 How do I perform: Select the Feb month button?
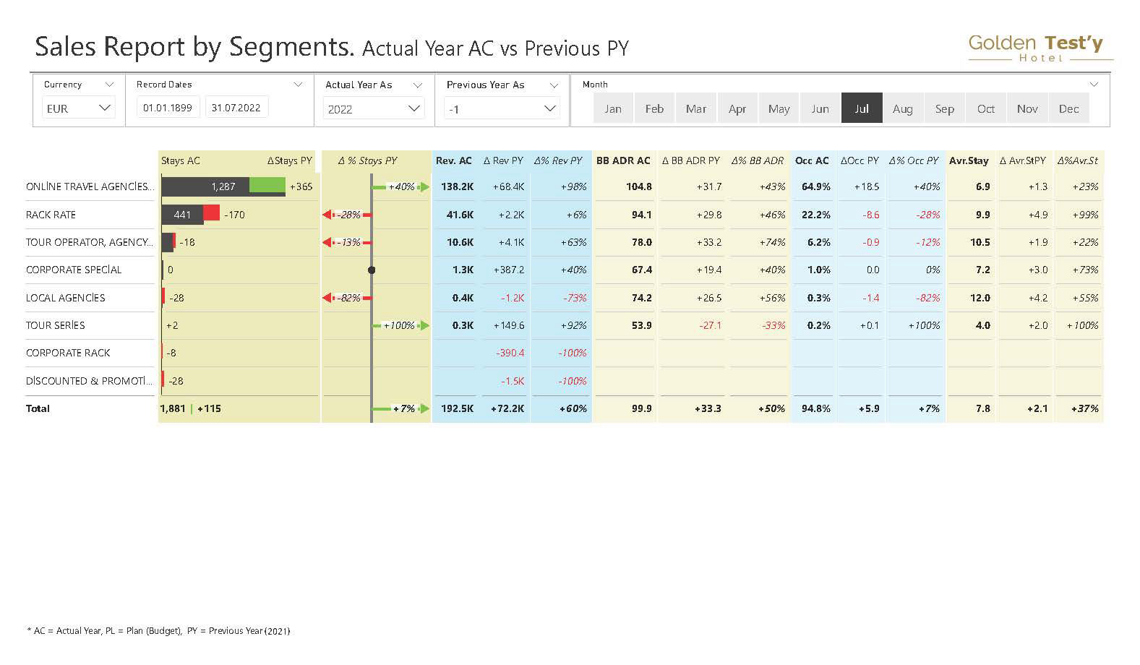pyautogui.click(x=654, y=108)
